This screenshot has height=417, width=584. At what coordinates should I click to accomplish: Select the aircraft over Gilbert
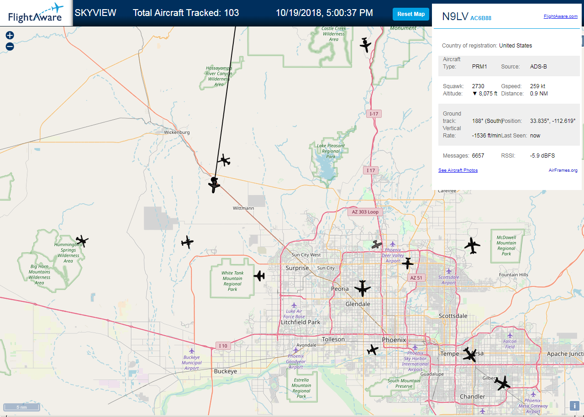pos(502,383)
